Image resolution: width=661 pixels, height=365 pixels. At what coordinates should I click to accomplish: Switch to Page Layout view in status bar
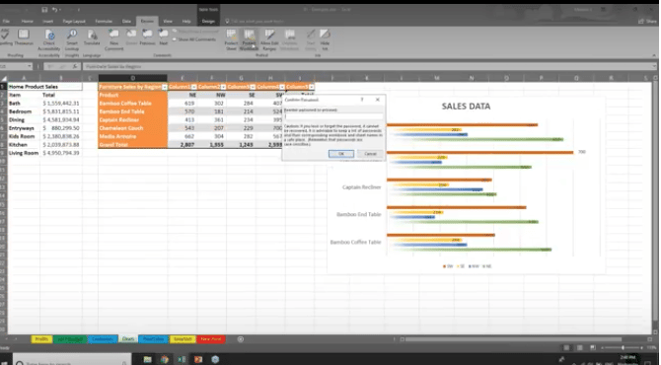(580, 347)
